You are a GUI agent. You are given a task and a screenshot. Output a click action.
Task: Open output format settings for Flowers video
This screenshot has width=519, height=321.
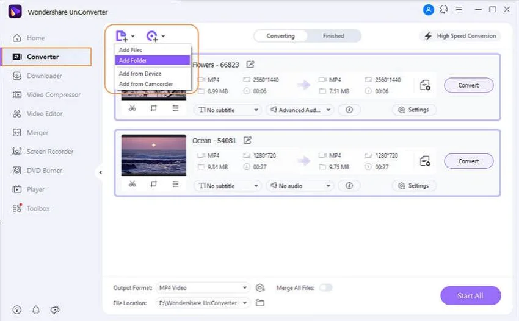[x=425, y=85]
